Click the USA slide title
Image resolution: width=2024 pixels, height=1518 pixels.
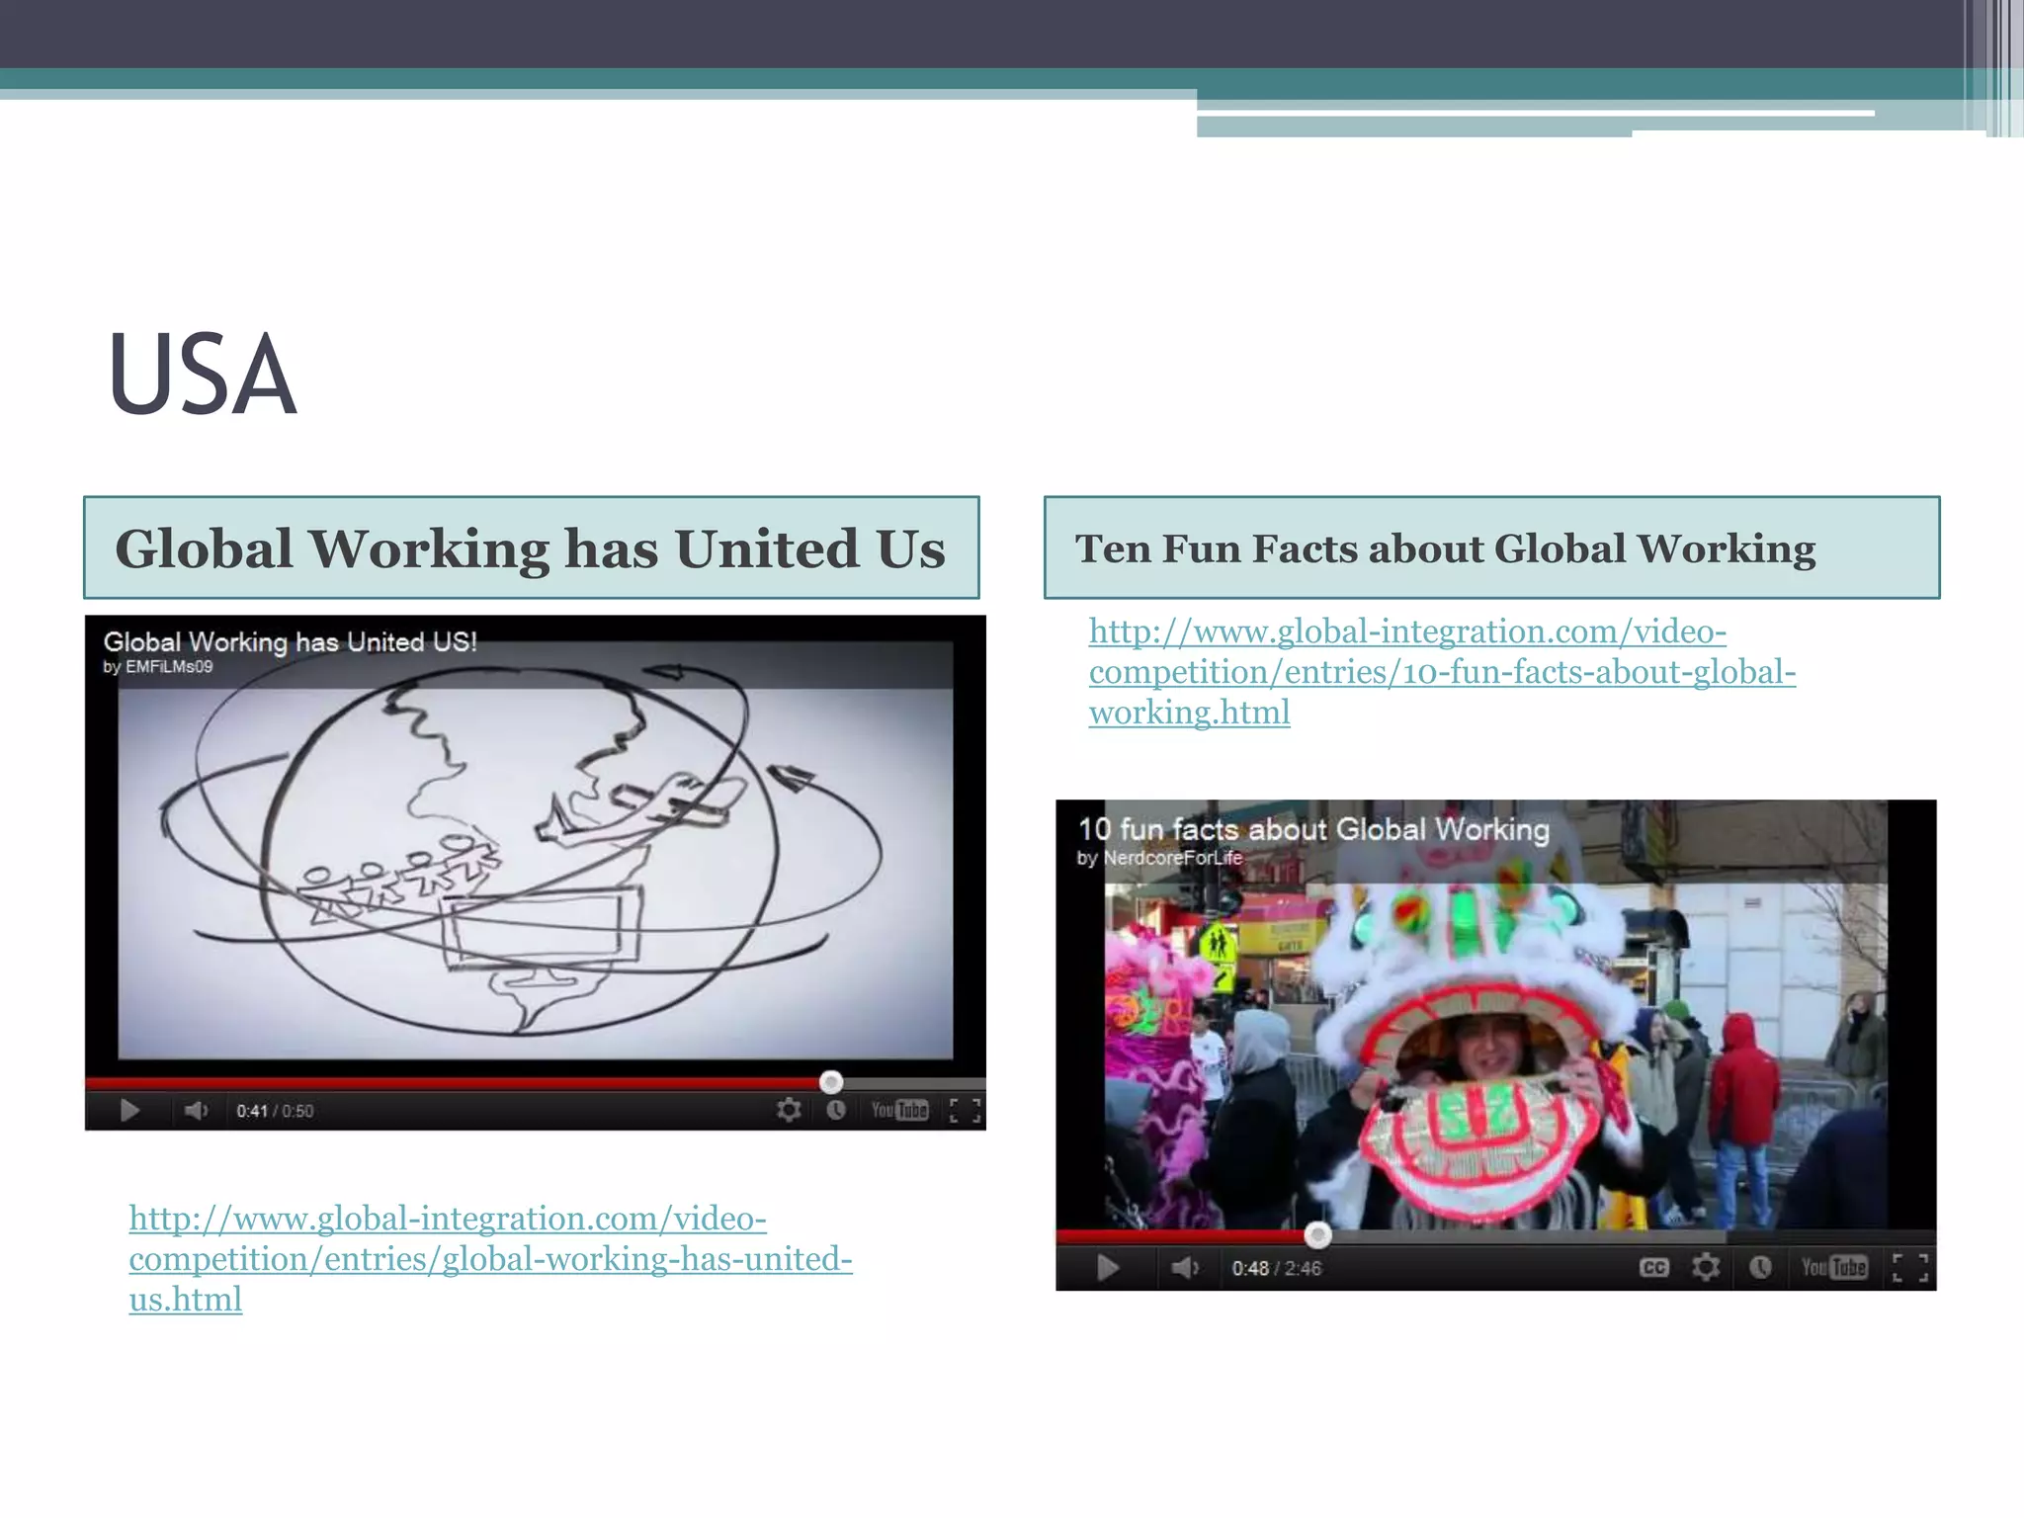pyautogui.click(x=203, y=376)
